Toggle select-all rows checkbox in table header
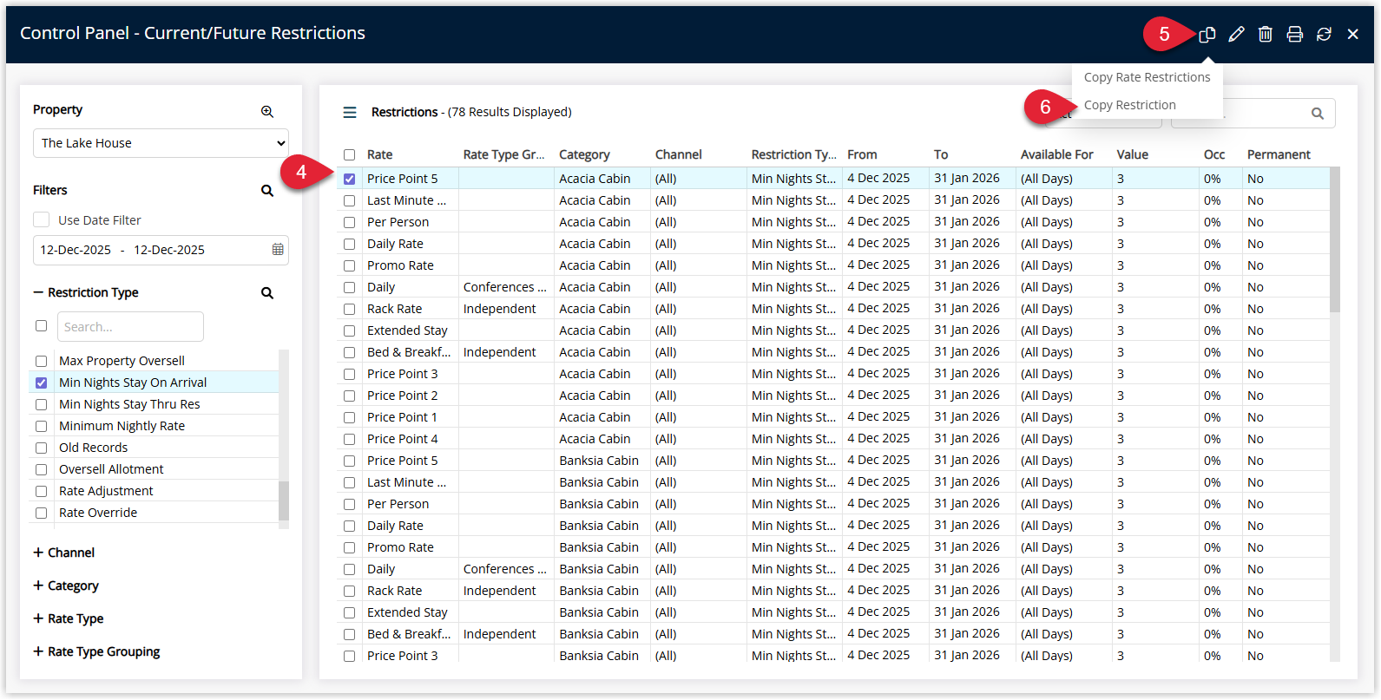This screenshot has width=1381, height=700. (349, 154)
